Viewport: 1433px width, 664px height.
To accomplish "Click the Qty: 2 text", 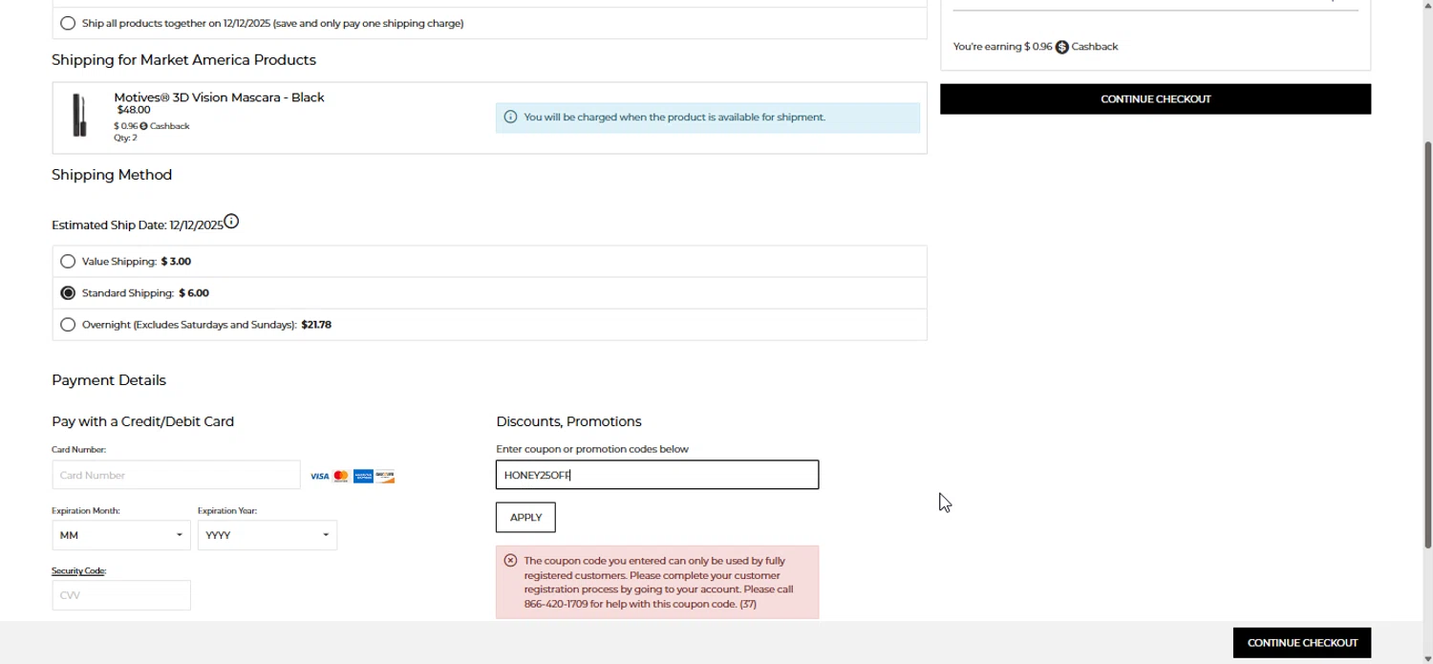I will pos(125,139).
